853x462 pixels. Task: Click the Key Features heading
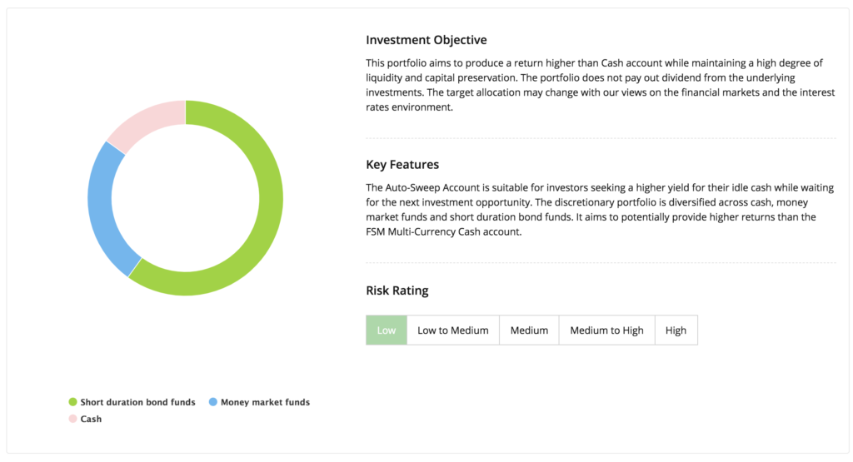[402, 164]
